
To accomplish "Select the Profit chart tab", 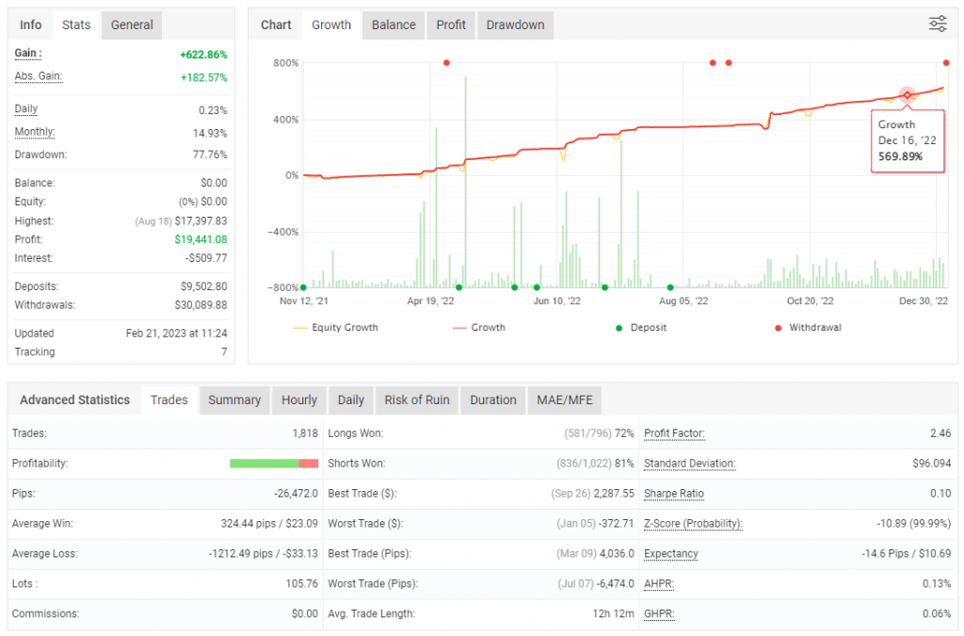I will click(x=450, y=24).
